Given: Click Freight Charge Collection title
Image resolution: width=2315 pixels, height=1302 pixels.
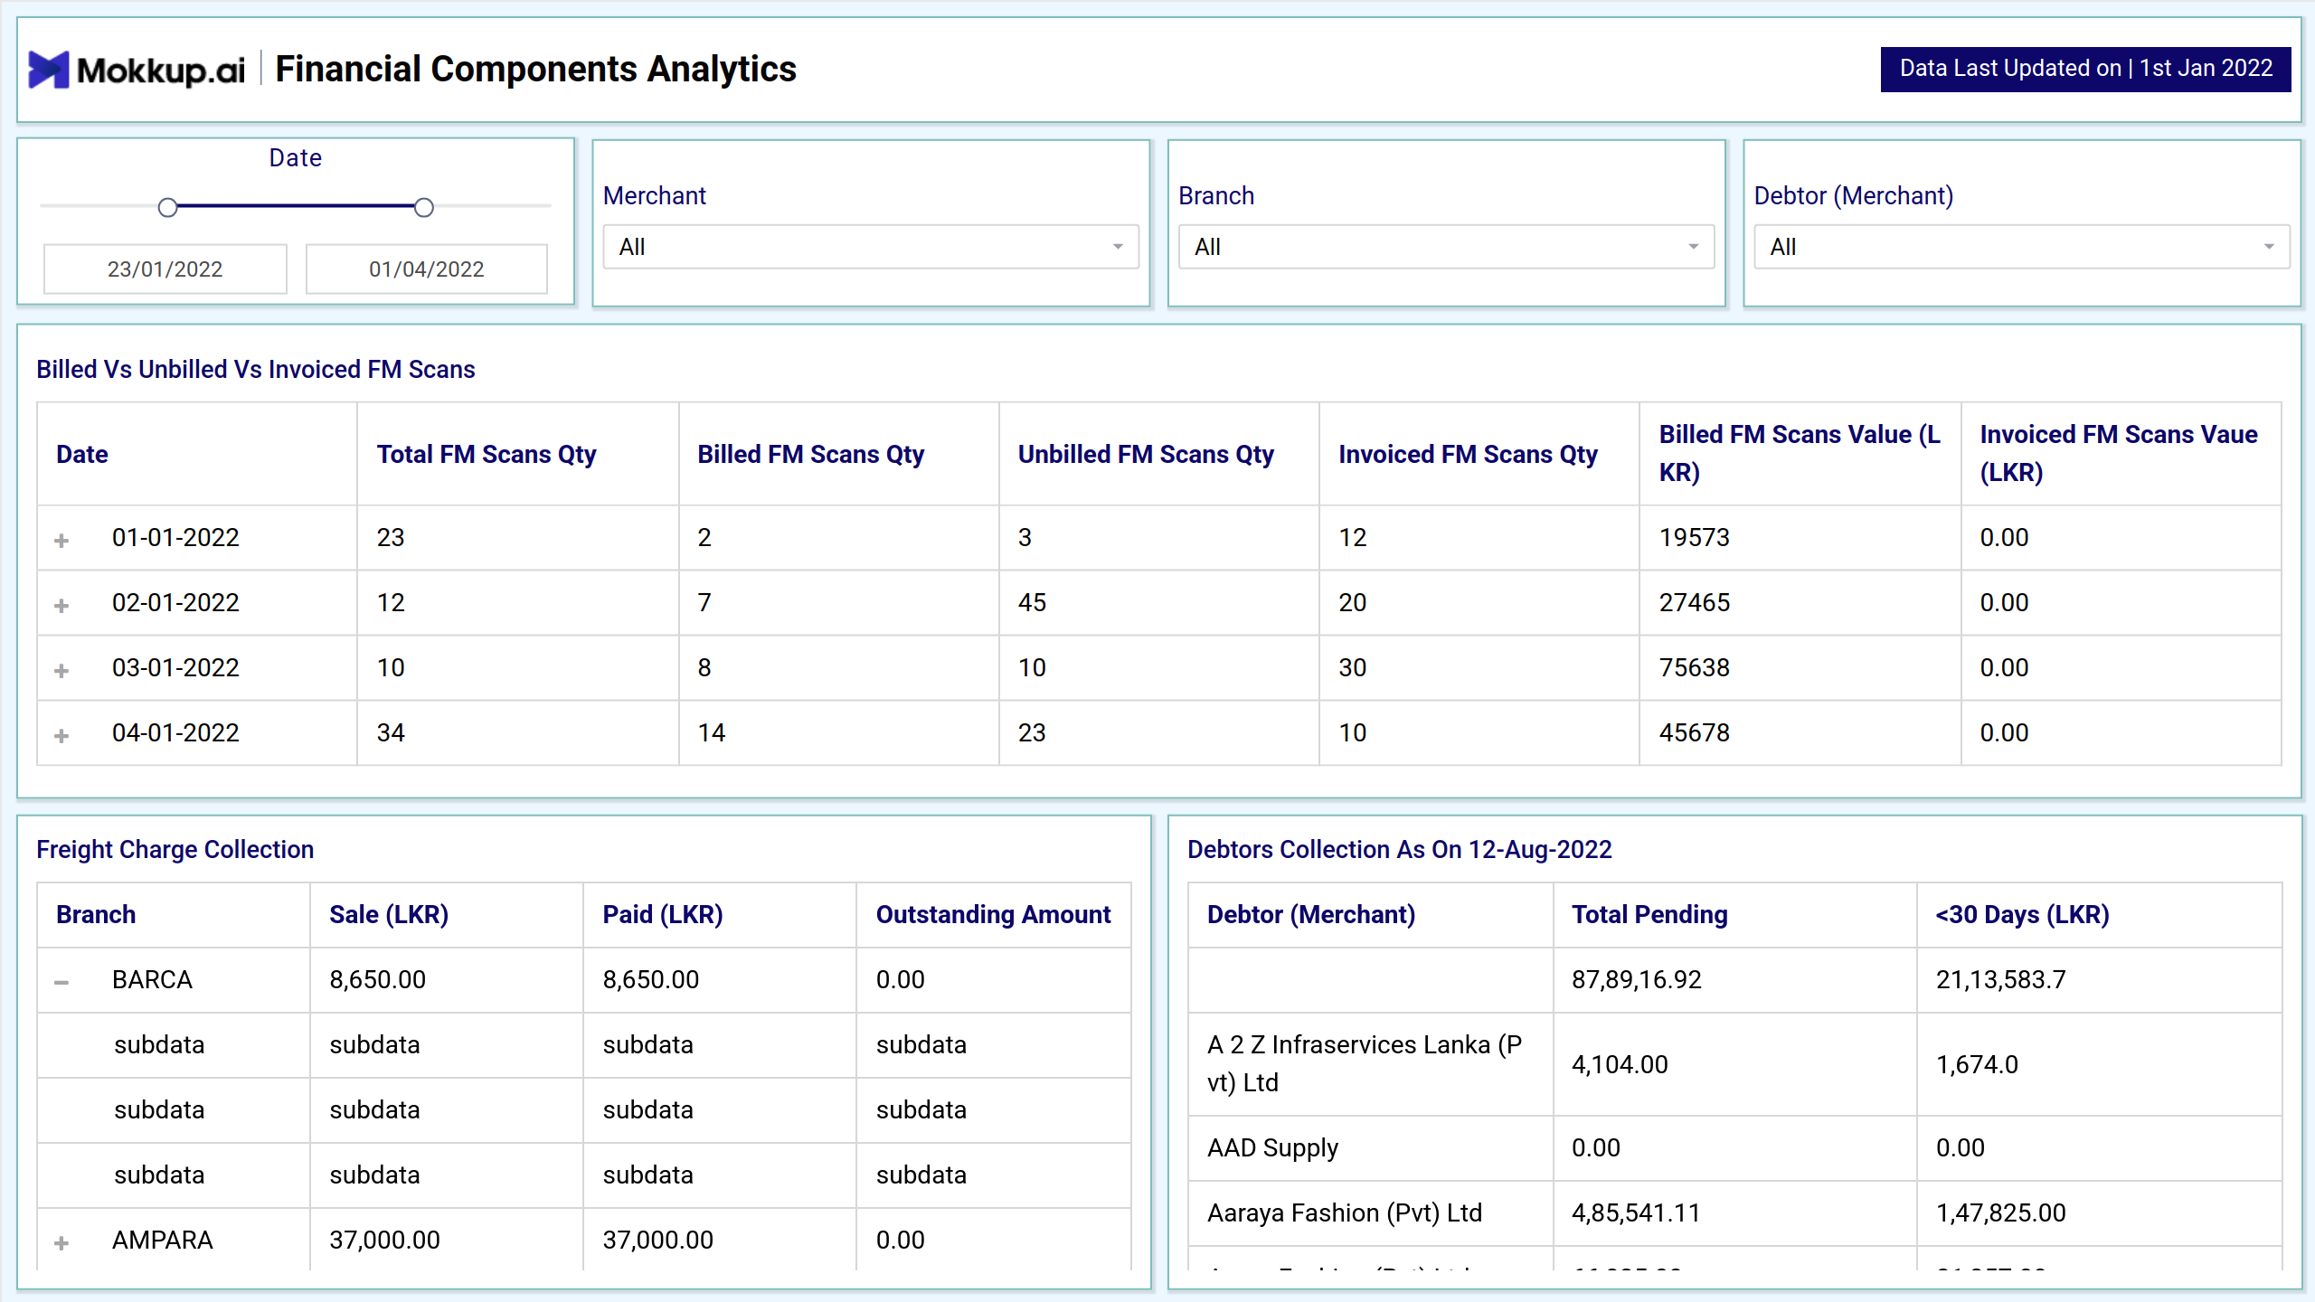Looking at the screenshot, I should click(175, 849).
